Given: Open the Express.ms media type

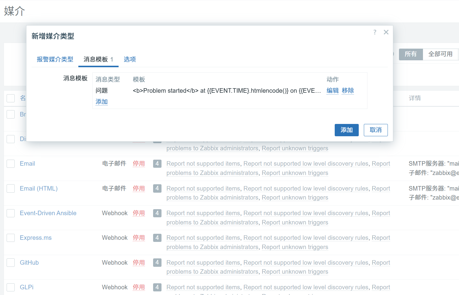Looking at the screenshot, I should pos(36,238).
